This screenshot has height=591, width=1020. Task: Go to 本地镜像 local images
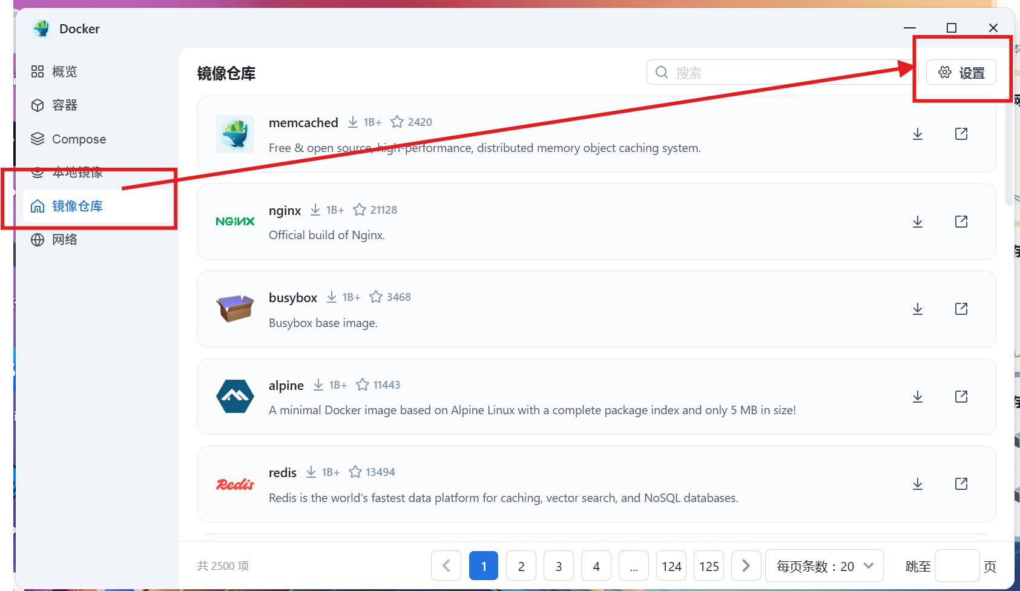[x=79, y=172]
